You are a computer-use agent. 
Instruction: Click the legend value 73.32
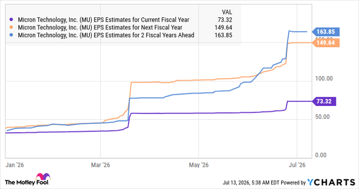click(x=225, y=20)
